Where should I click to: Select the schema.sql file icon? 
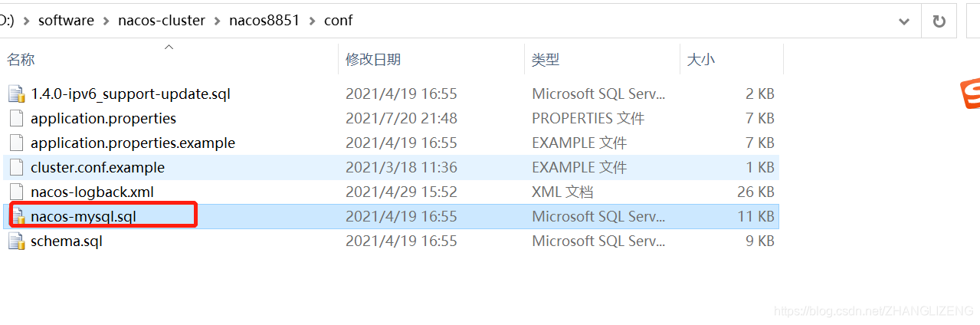pos(17,241)
